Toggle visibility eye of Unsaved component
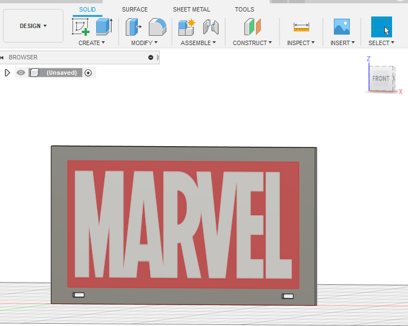The width and height of the screenshot is (408, 326). pyautogui.click(x=21, y=73)
